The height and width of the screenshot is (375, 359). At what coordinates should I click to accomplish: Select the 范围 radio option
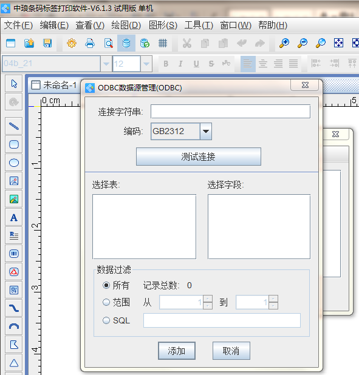[106, 302]
